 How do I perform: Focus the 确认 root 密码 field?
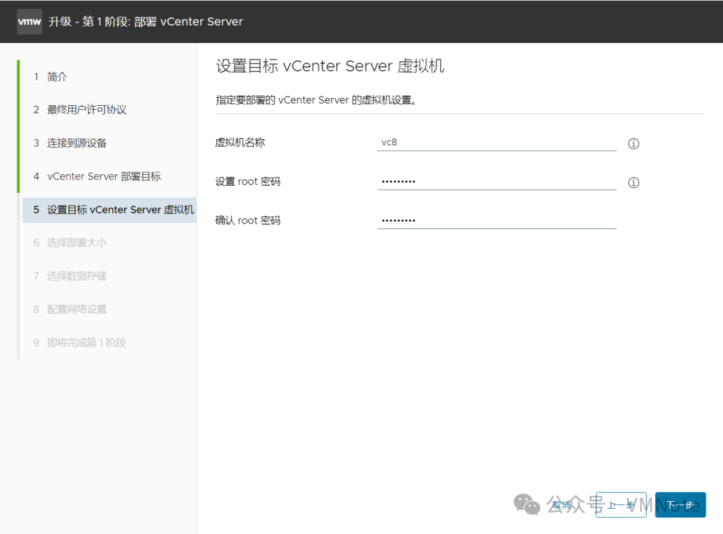click(x=497, y=220)
